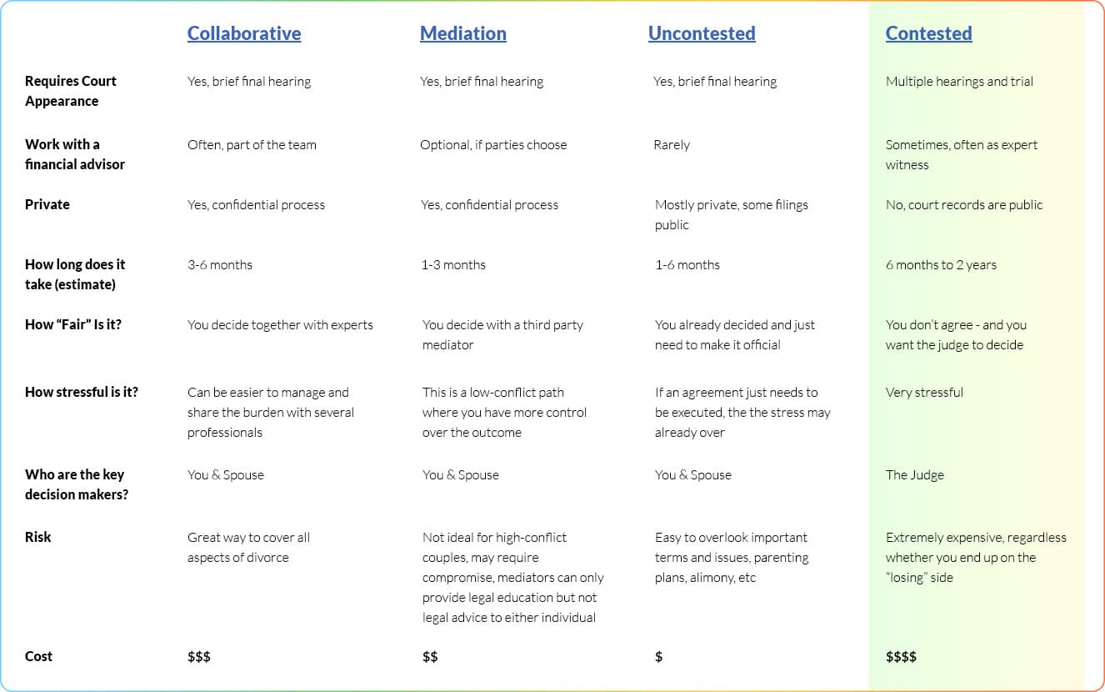Select the '6 months to 2 years' text

(941, 265)
